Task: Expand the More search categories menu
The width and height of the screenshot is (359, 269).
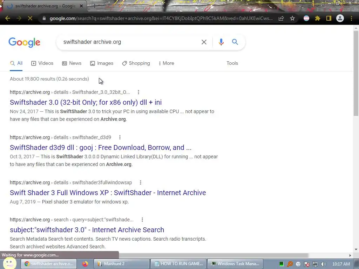Action: click(x=167, y=63)
